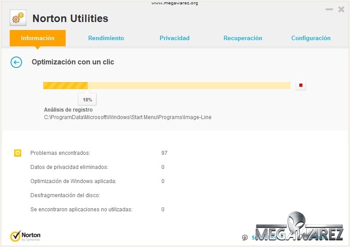Image resolution: width=350 pixels, height=247 pixels.
Task: Stop the optimization with the red square button
Action: 301,85
